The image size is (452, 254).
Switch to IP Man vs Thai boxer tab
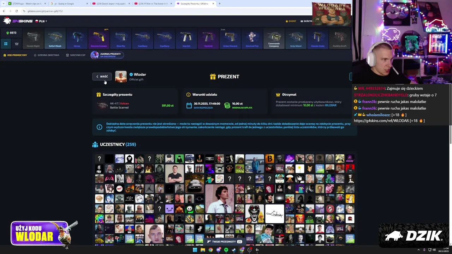point(153,4)
